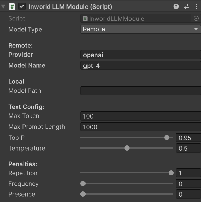Click the C# script icon in component header

(x=12, y=6)
